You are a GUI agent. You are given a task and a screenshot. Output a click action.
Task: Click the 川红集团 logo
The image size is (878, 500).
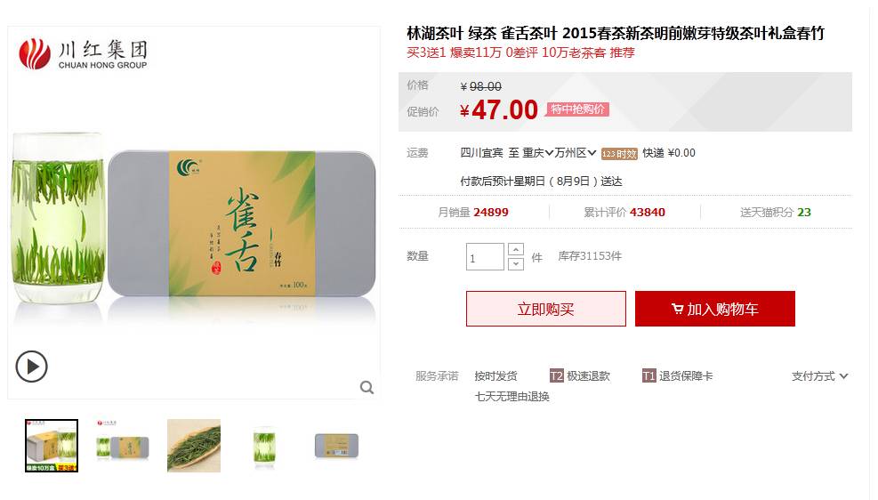[83, 53]
